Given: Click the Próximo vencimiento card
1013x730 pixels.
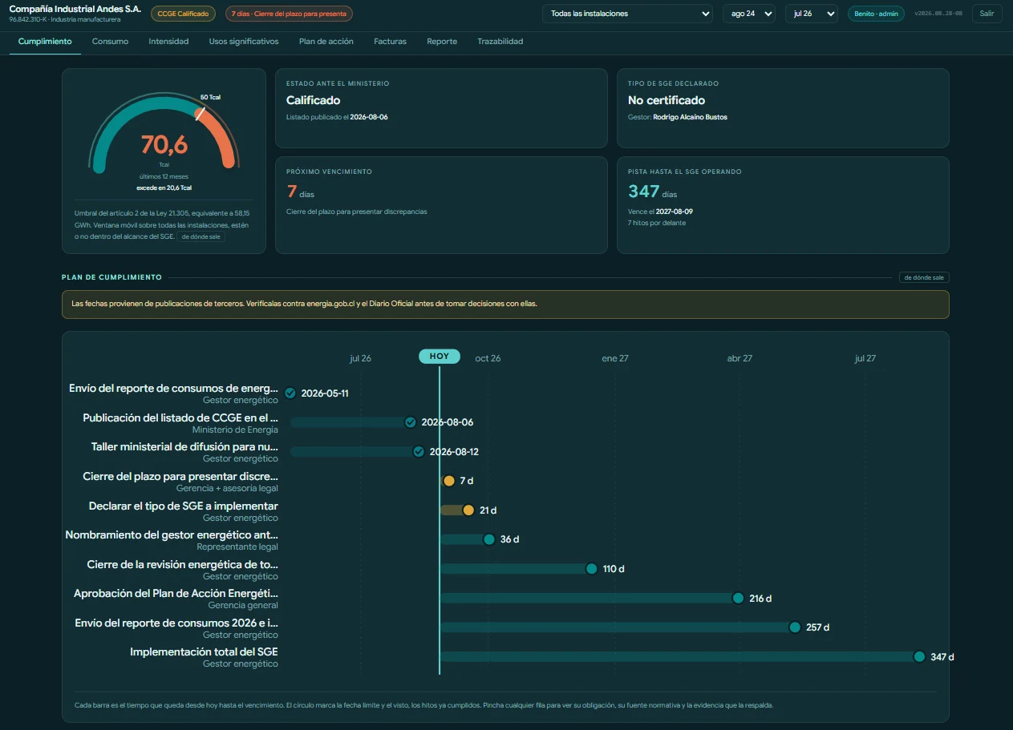Looking at the screenshot, I should 441,205.
